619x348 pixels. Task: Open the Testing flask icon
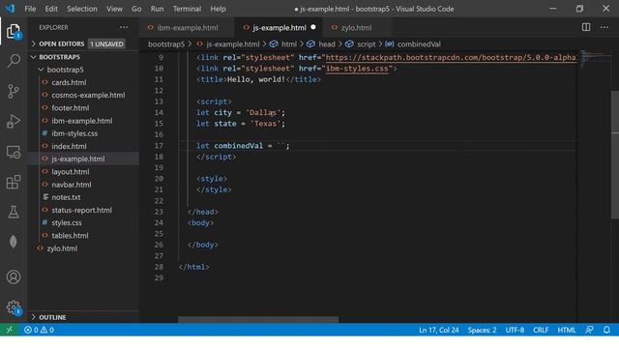14,212
